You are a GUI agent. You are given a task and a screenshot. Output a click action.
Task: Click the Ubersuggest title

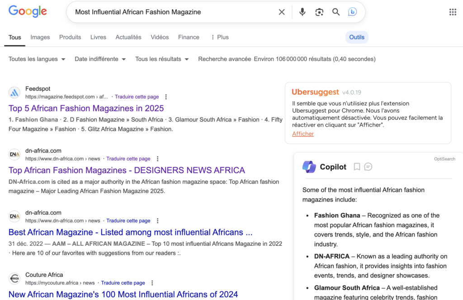click(315, 92)
